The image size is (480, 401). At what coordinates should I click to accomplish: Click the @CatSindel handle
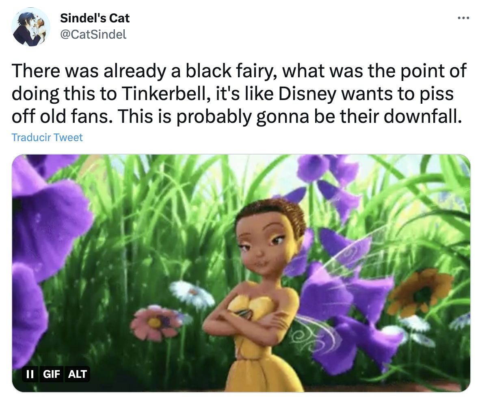click(x=93, y=35)
